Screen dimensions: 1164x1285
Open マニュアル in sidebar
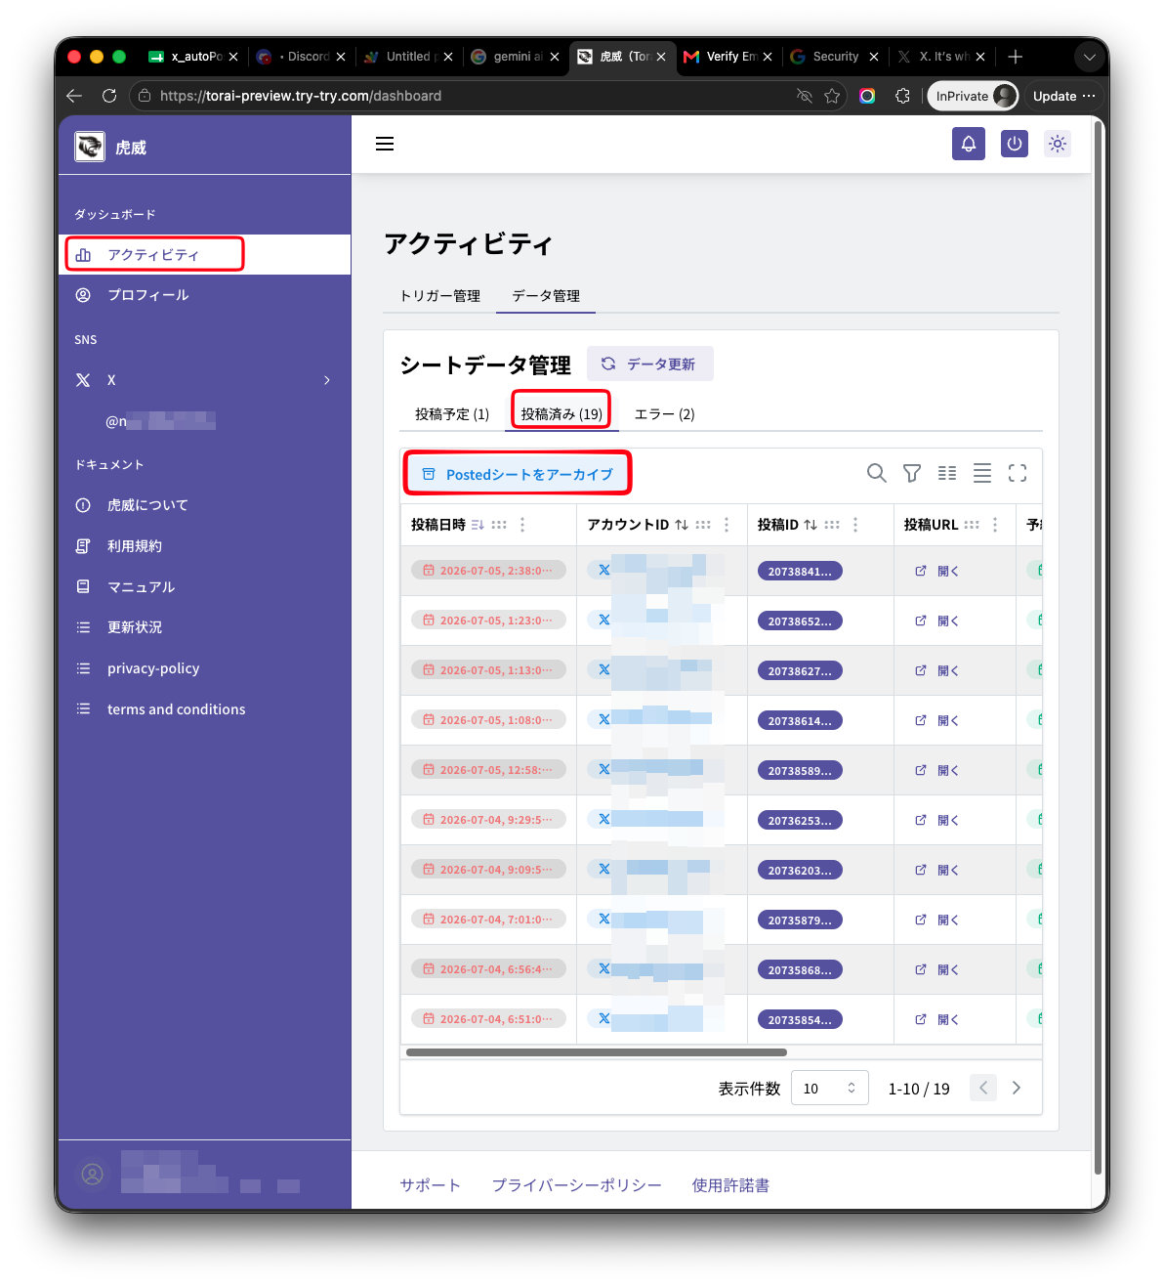coord(205,586)
